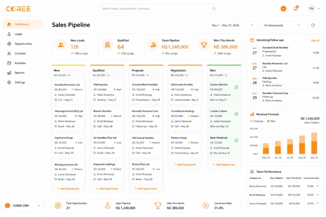Screen dimensions: 326x217
Task: Click the Sanlam Namibia won checkmark
Action: point(236,87)
